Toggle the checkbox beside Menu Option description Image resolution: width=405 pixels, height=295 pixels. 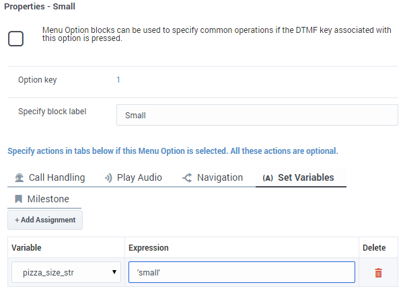15,39
